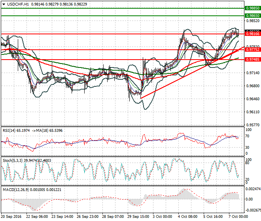
Task: Select the 0.97140 price axis value
Action: click(253, 73)
